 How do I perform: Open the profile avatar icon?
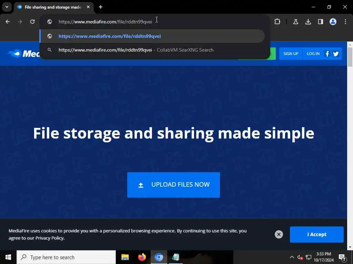pyautogui.click(x=333, y=22)
